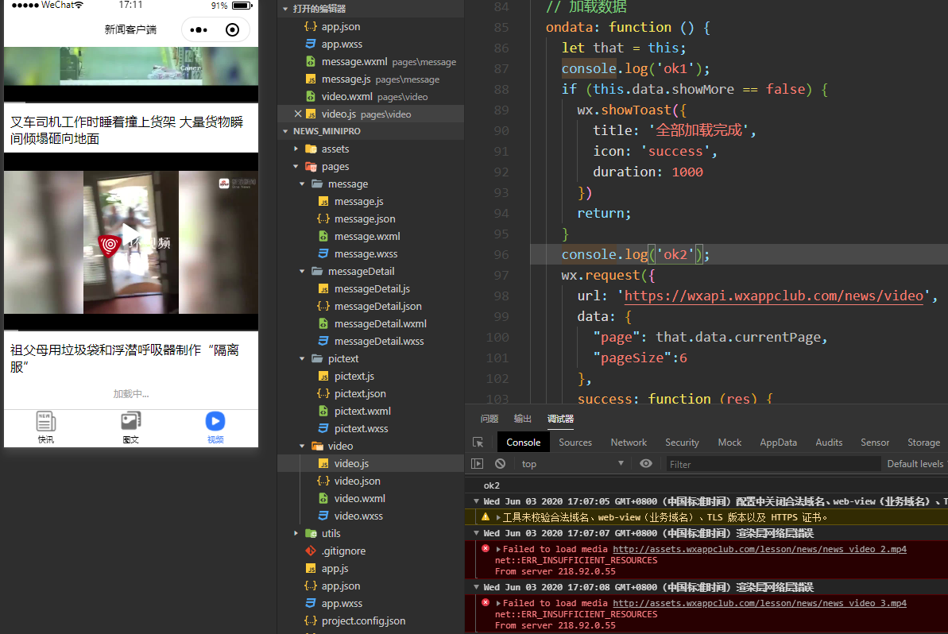Switch to the Network tab
This screenshot has width=948, height=634.
coord(629,443)
